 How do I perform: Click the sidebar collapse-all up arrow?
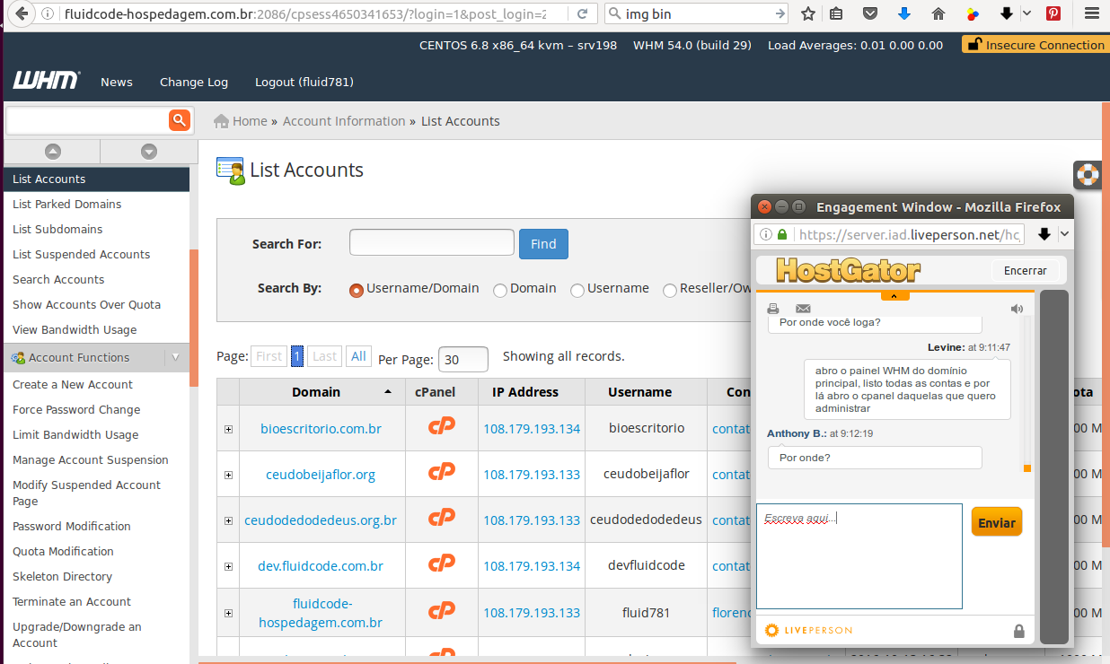[x=52, y=152]
